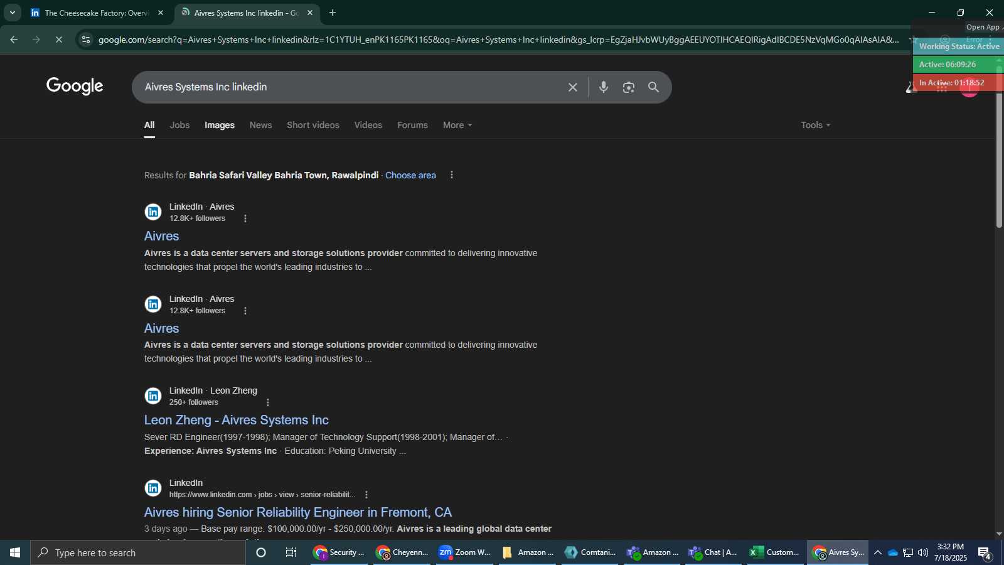Open the tab search dropdown

pos(12,13)
